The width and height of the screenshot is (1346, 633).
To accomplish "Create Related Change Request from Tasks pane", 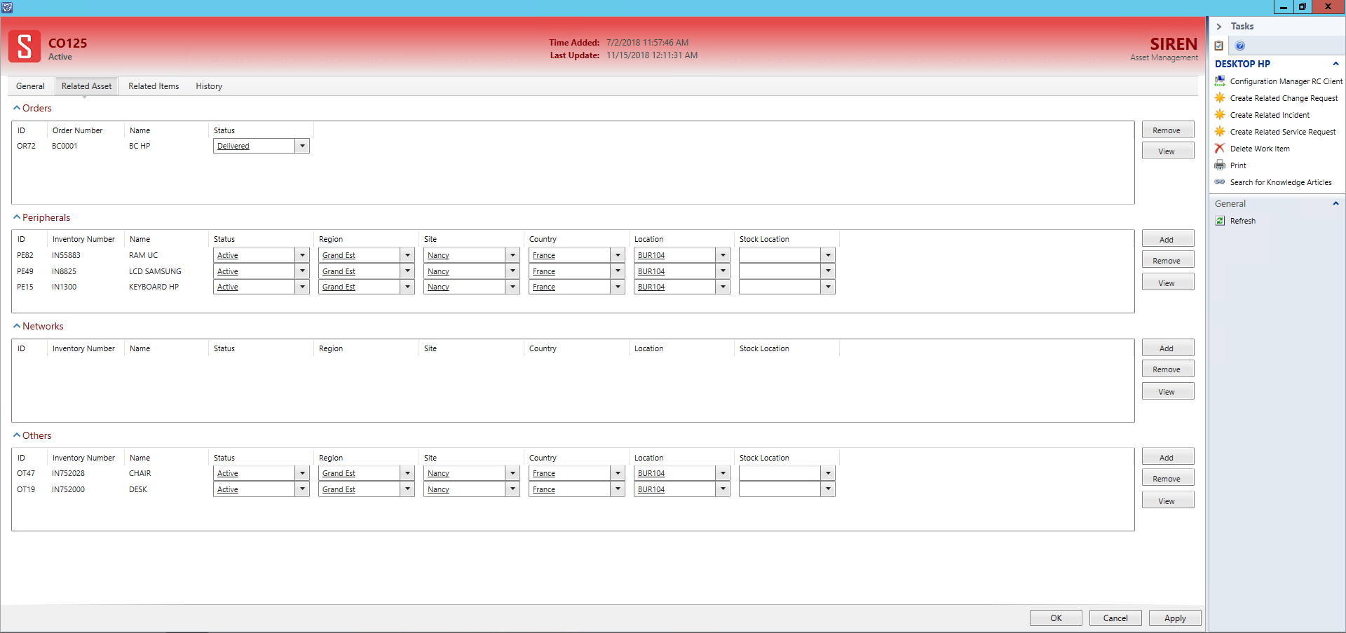I will pos(1283,98).
